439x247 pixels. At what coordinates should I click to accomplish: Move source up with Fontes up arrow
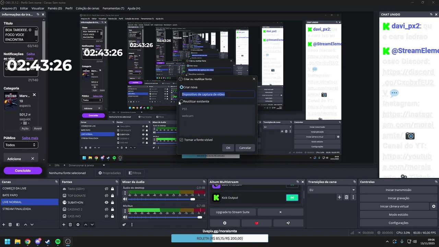pyautogui.click(x=86, y=225)
